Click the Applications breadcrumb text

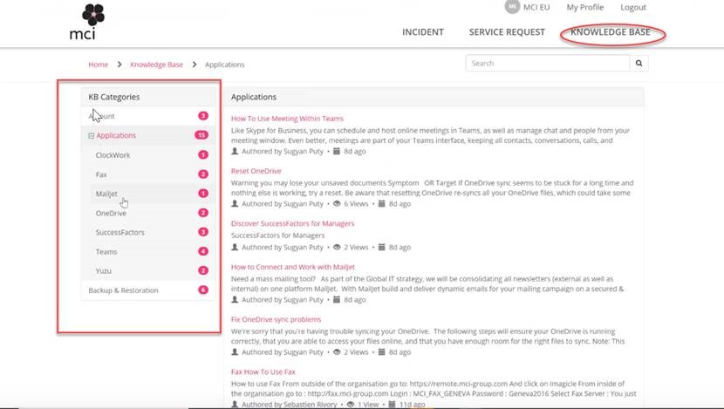(225, 65)
